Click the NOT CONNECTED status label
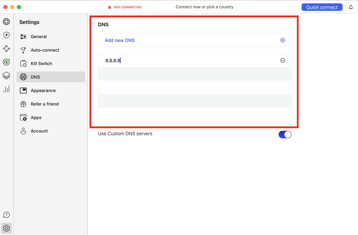 coord(128,7)
